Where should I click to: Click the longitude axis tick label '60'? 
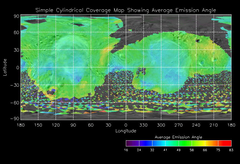91,125
